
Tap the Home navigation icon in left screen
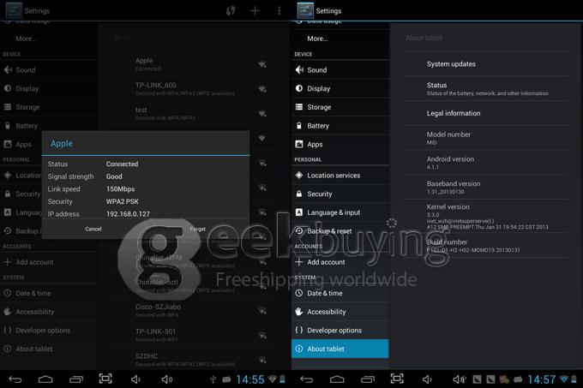45,379
